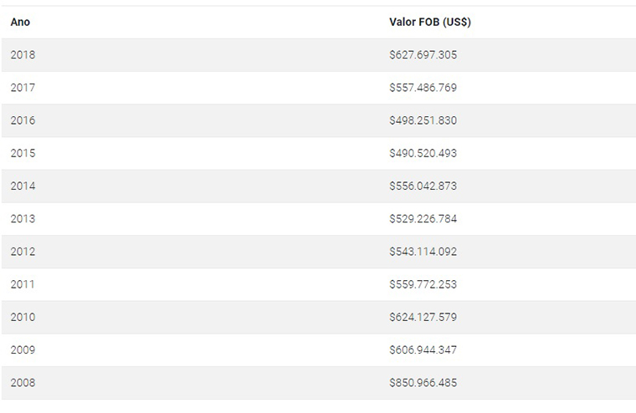Click the 2016 year cell
This screenshot has height=413, width=636.
(x=23, y=120)
